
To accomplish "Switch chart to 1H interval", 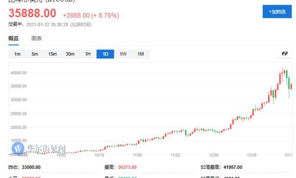I will pos(88,54).
